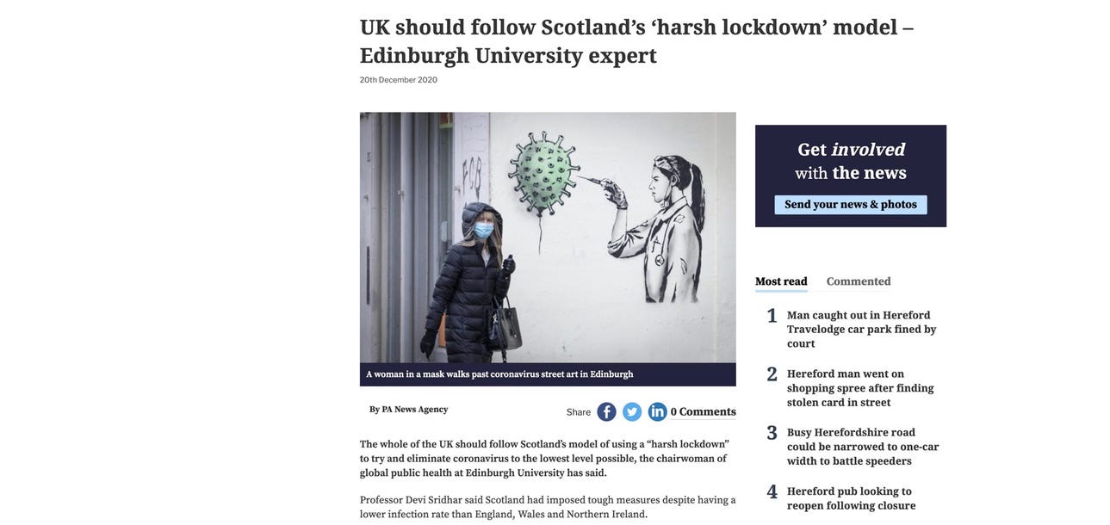The image size is (1110, 525).
Task: Share the article on Facebook
Action: click(606, 412)
